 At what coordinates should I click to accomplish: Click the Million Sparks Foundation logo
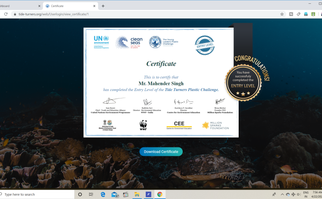point(215,125)
